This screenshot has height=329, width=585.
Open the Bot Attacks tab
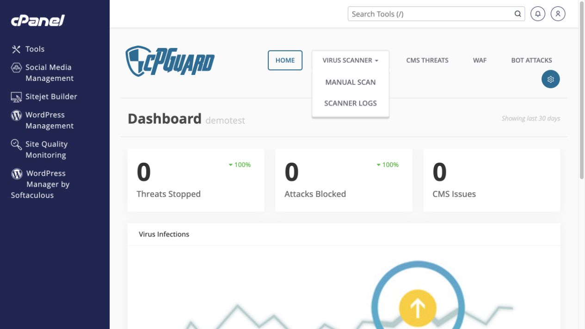[x=531, y=60]
